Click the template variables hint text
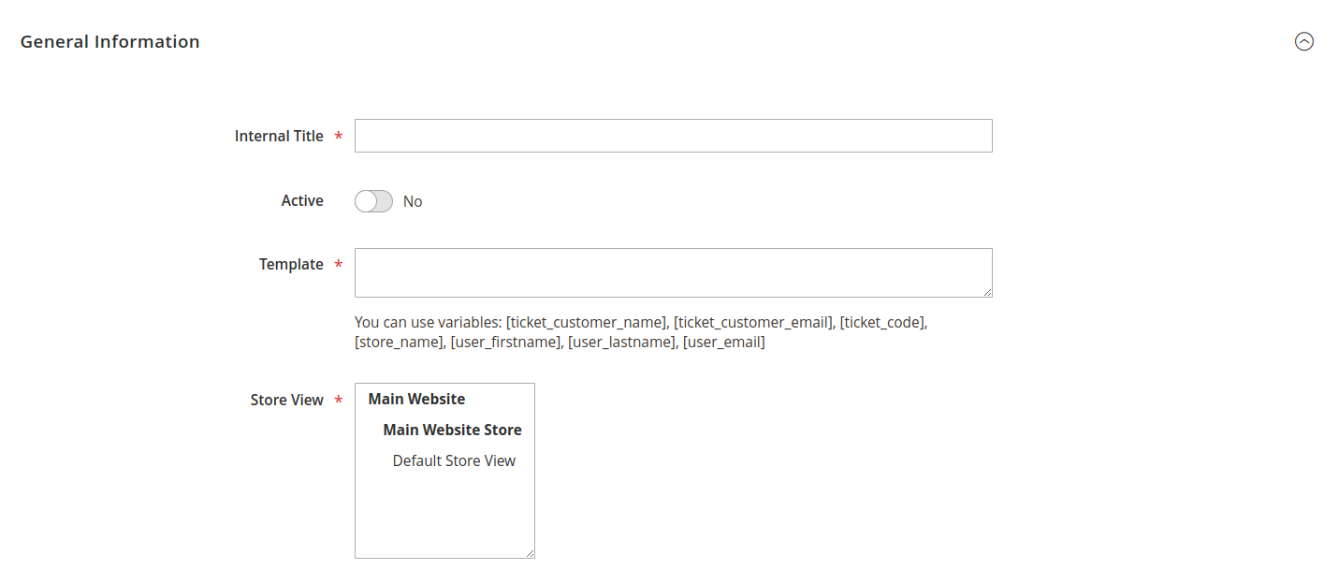The height and width of the screenshot is (584, 1339). tap(641, 332)
